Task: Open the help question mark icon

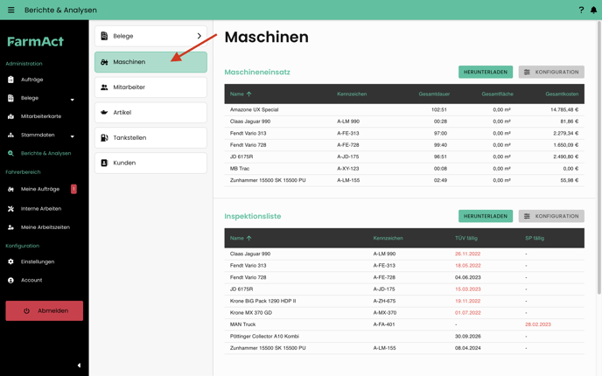Action: (x=581, y=10)
